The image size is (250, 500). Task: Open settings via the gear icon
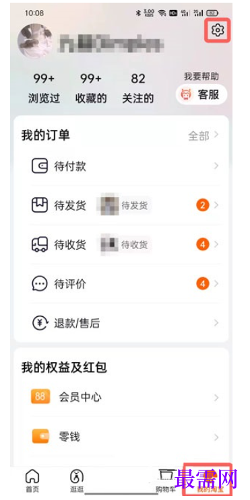pyautogui.click(x=218, y=30)
